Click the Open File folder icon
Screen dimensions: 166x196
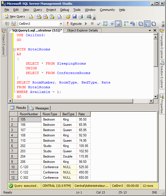coord(68,16)
